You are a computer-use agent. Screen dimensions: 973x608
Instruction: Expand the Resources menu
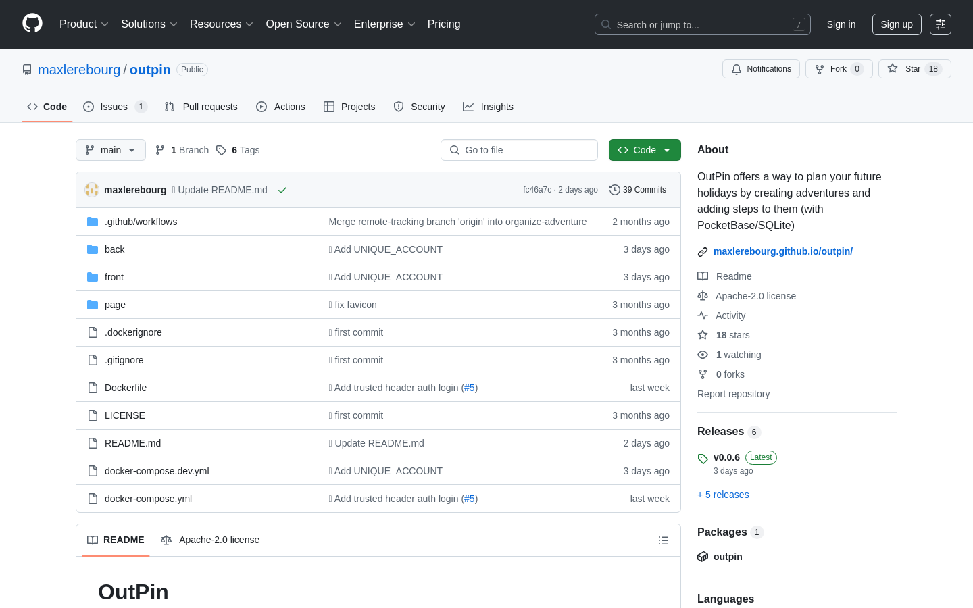point(222,24)
